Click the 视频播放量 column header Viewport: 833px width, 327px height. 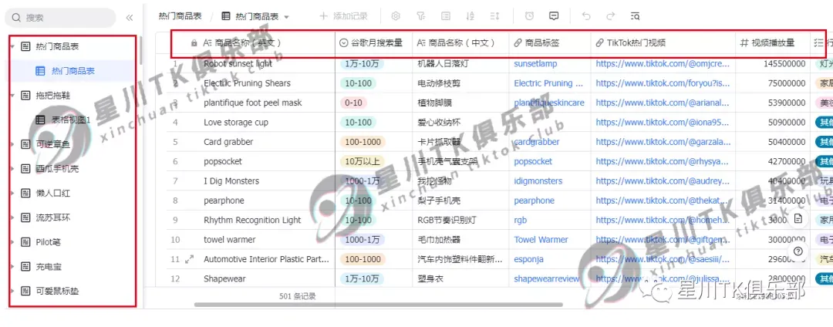[x=773, y=43]
